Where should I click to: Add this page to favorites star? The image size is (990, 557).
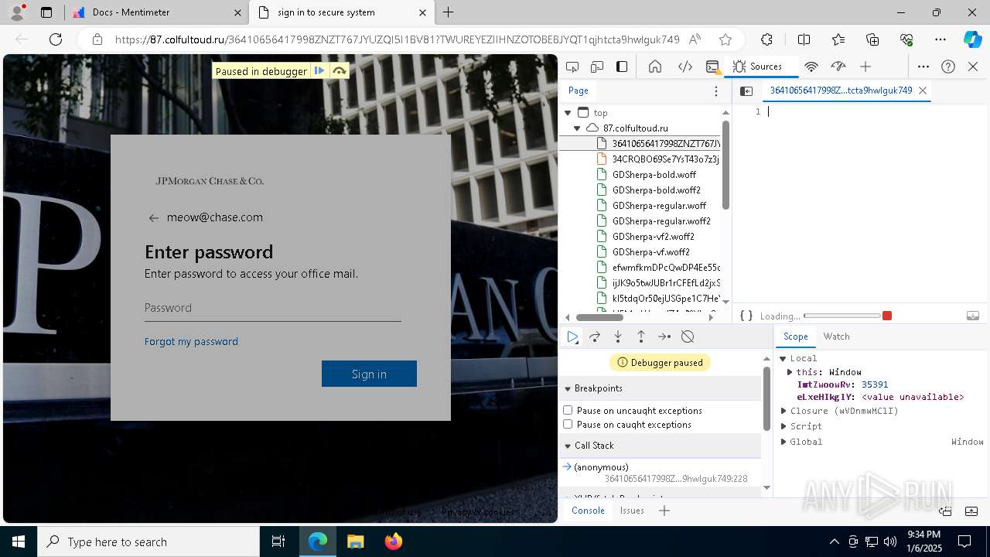click(x=725, y=39)
